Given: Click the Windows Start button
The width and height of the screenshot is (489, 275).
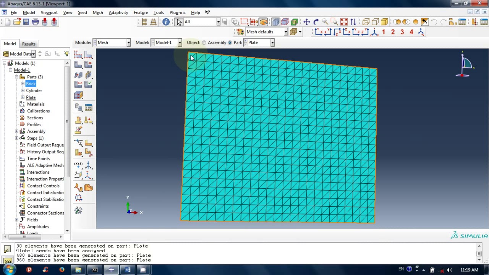Looking at the screenshot, I should 9,270.
